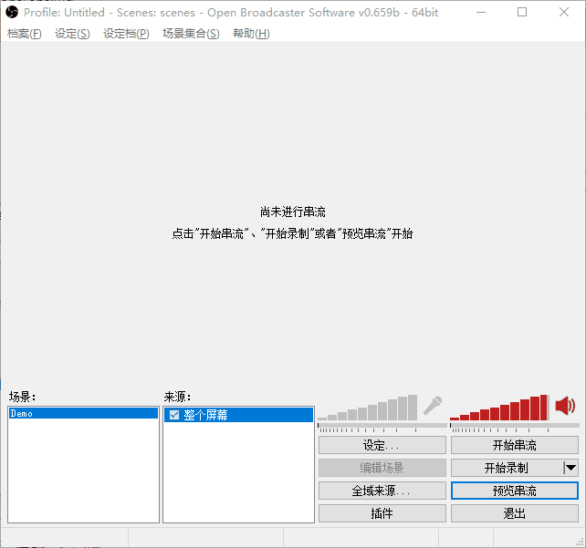The image size is (586, 548).
Task: Click the 预览串流 button
Action: pos(514,491)
